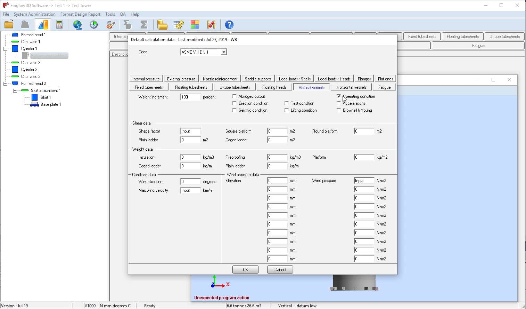Collapse the Cylinder 1 tree node
526x309 pixels.
(x=6, y=49)
